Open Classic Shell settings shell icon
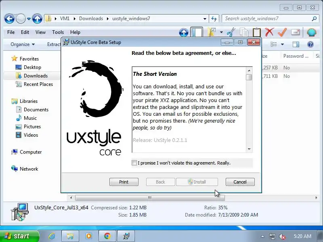The image size is (323, 242). click(x=311, y=32)
